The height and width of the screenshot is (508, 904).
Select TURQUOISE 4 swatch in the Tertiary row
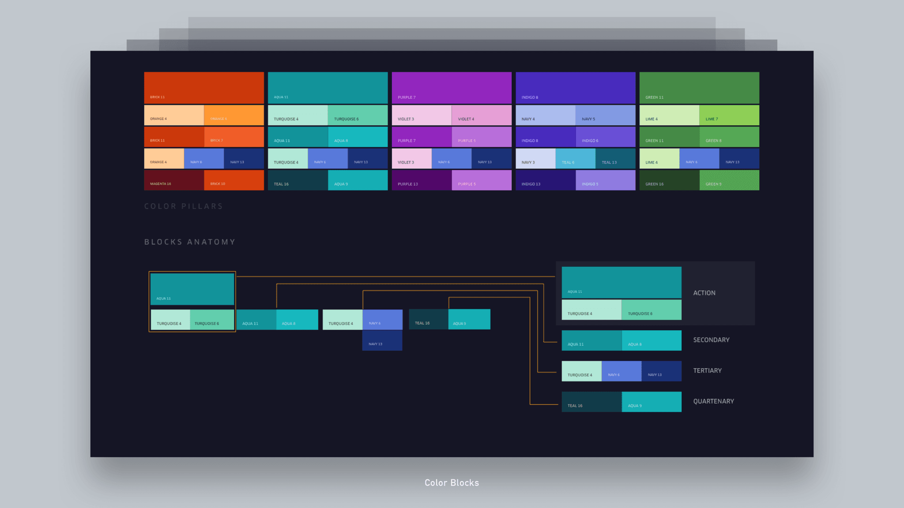click(x=582, y=371)
